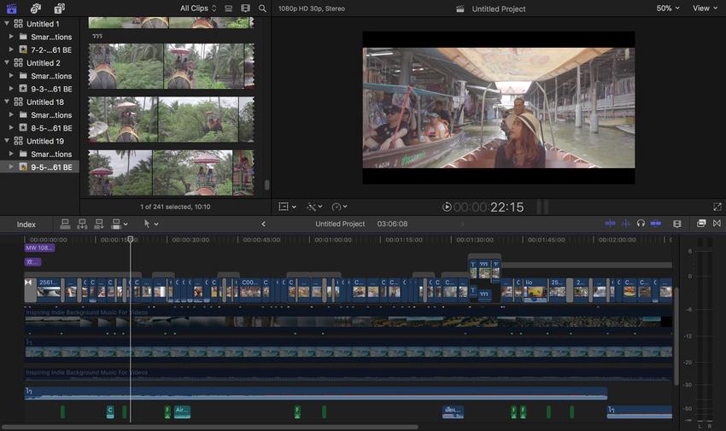Connect selected clip to primary storyline
Image resolution: width=726 pixels, height=431 pixels.
(65, 224)
